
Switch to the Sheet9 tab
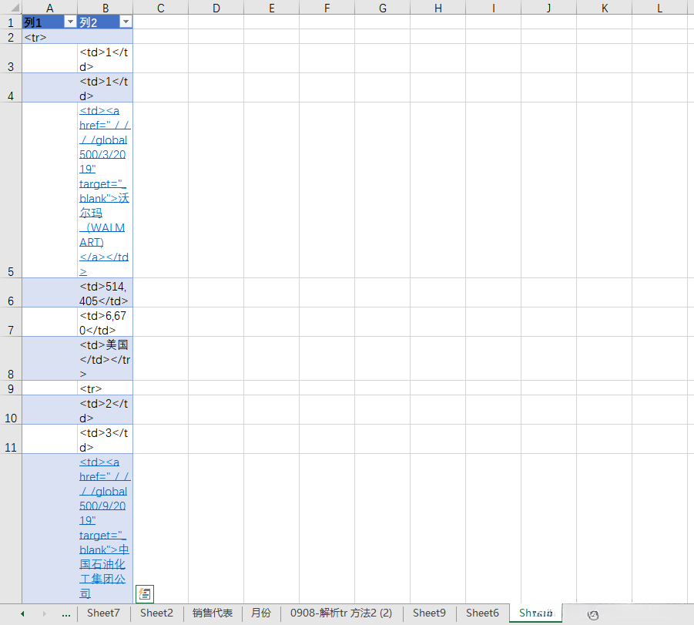429,613
